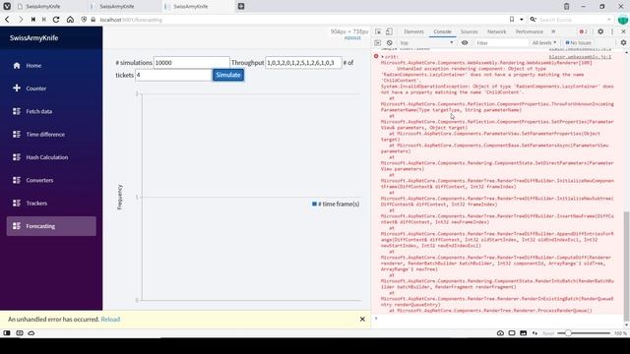Click the No Issues indicator
The image size is (630, 354).
click(x=578, y=42)
